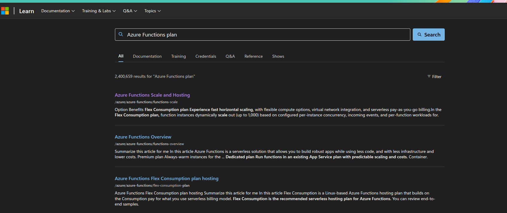This screenshot has width=507, height=213.
Task: Click the Option Benefits Flex Consumption plan snippet
Action: (278, 112)
